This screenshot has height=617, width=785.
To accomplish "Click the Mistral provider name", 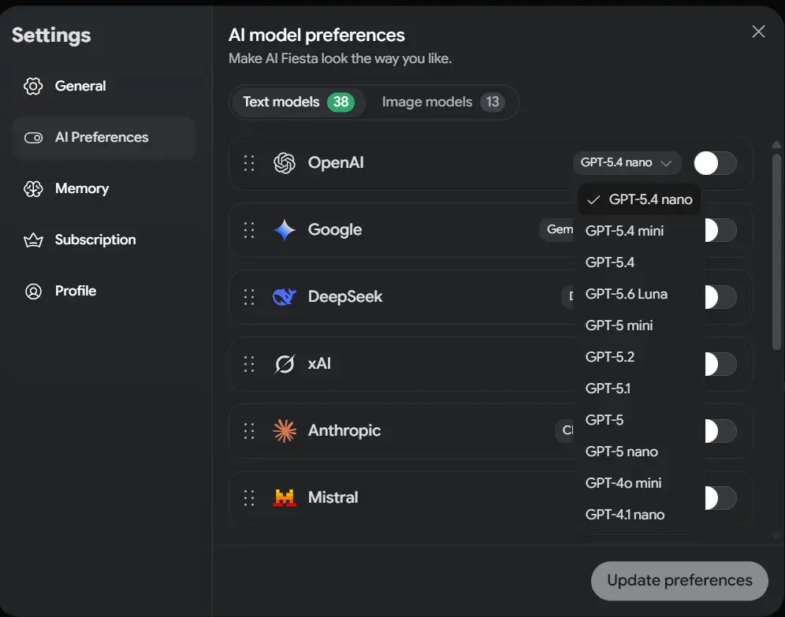I will (333, 498).
